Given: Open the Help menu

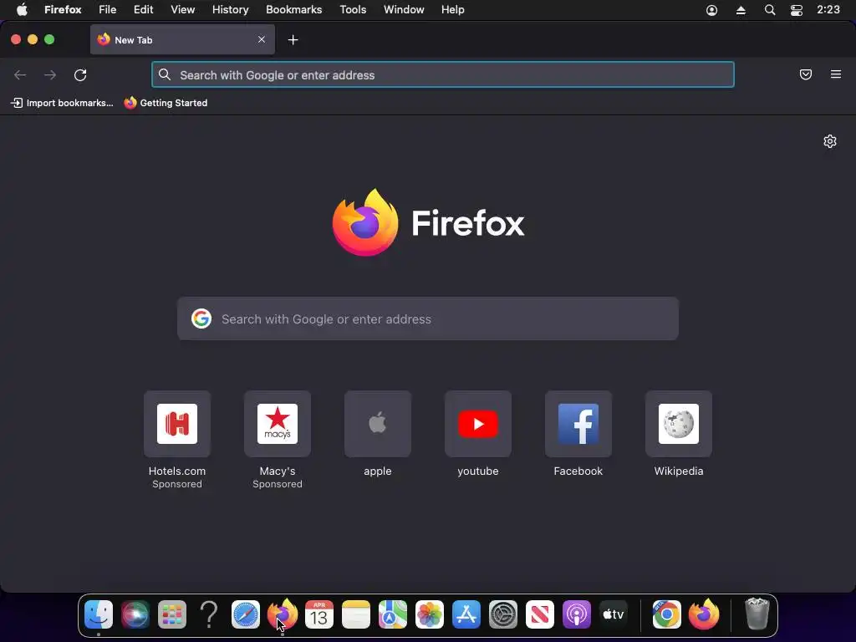Looking at the screenshot, I should 452,10.
